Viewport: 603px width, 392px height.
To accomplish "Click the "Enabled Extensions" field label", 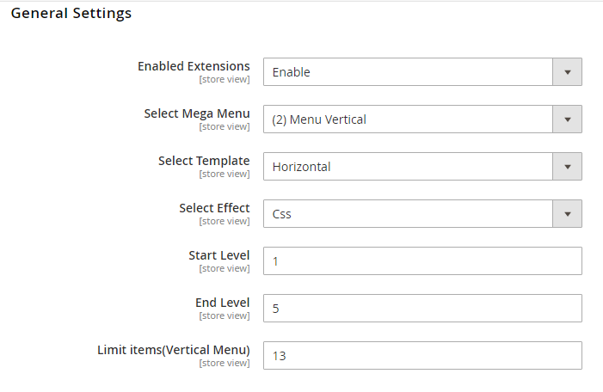I will pyautogui.click(x=194, y=66).
